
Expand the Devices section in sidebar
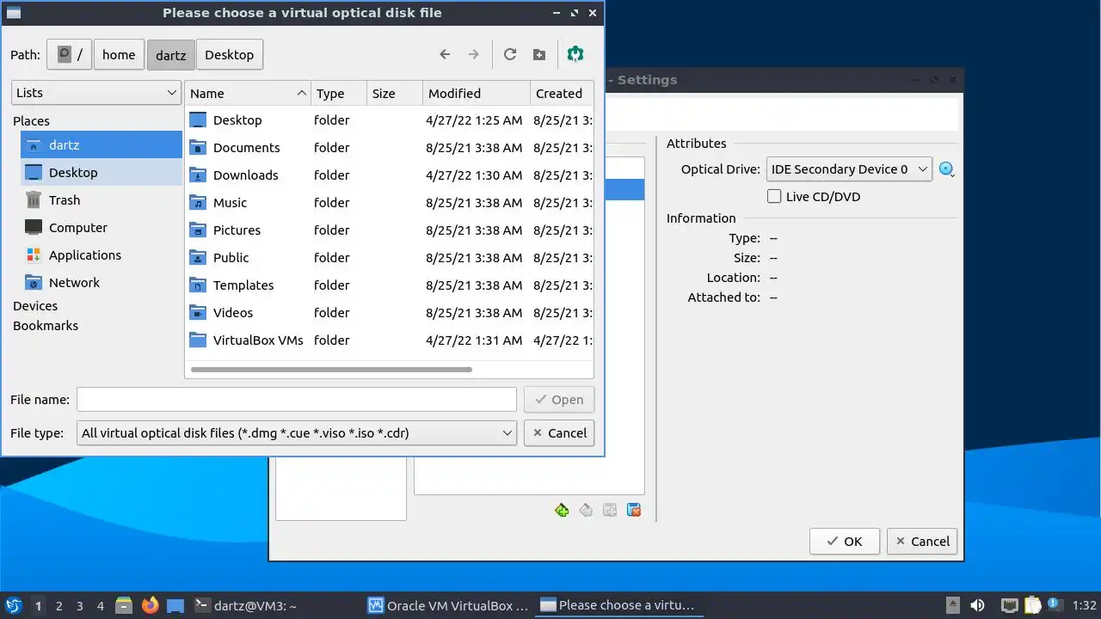pyautogui.click(x=35, y=306)
